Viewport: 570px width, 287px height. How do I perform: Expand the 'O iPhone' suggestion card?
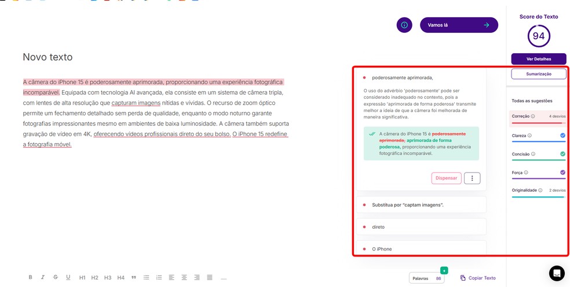421,248
